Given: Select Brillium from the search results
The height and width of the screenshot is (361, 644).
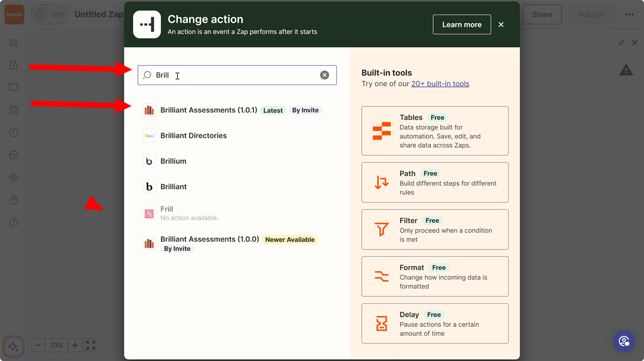Looking at the screenshot, I should coord(173,161).
